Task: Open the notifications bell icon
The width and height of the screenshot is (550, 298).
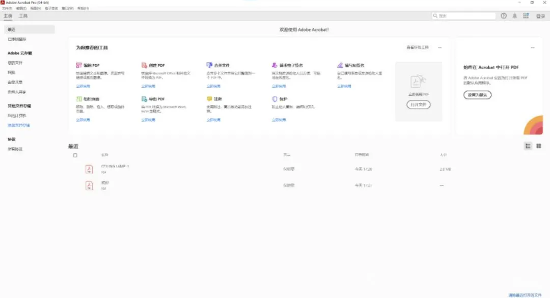Action: 514,16
